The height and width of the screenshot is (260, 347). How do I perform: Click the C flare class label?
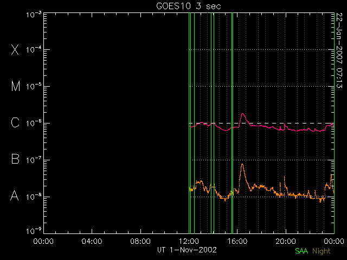[15, 122]
